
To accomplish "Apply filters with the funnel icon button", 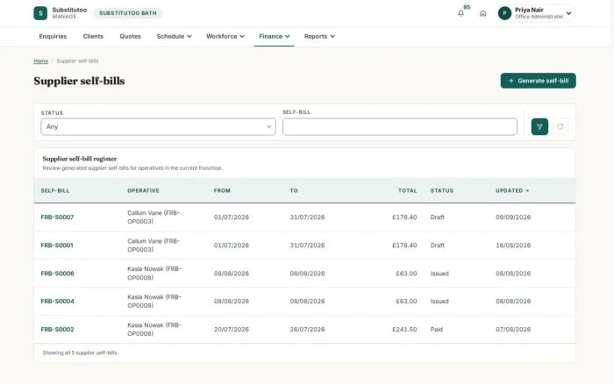I will pyautogui.click(x=539, y=127).
